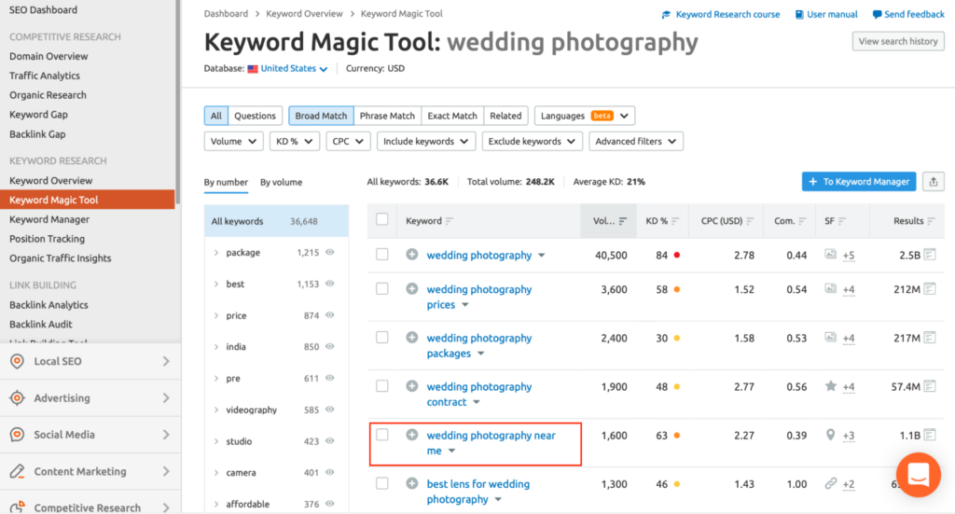This screenshot has height=514, width=955.
Task: Check the 'wedding photography' row checkbox
Action: (x=381, y=254)
